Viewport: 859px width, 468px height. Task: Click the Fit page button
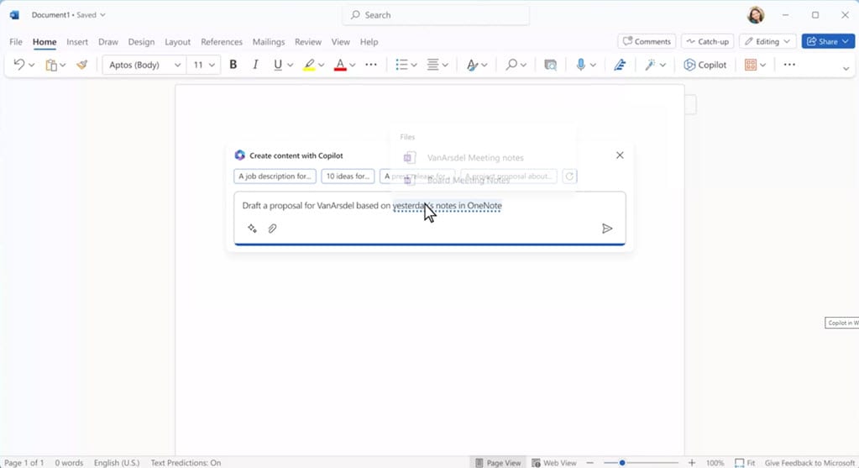point(745,462)
